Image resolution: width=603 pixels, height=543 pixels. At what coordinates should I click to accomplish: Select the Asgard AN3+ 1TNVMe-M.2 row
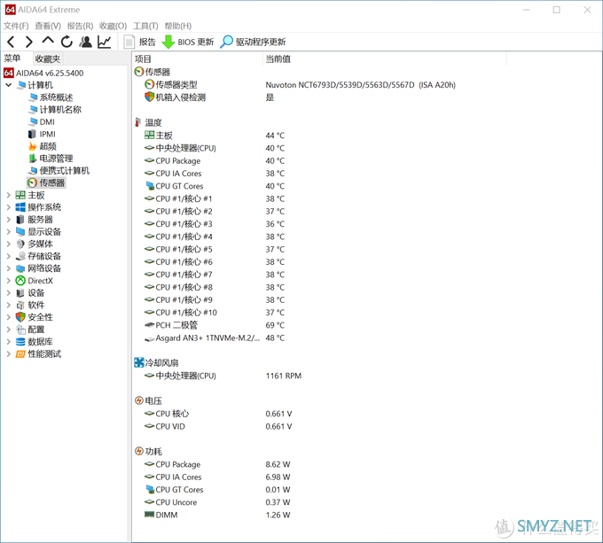coord(215,337)
